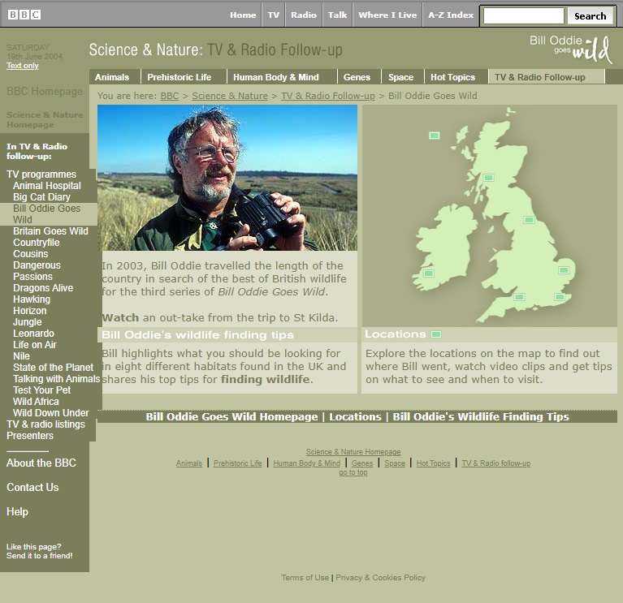623x603 pixels.
Task: Go to BBC Homepage in sidebar
Action: tap(45, 92)
